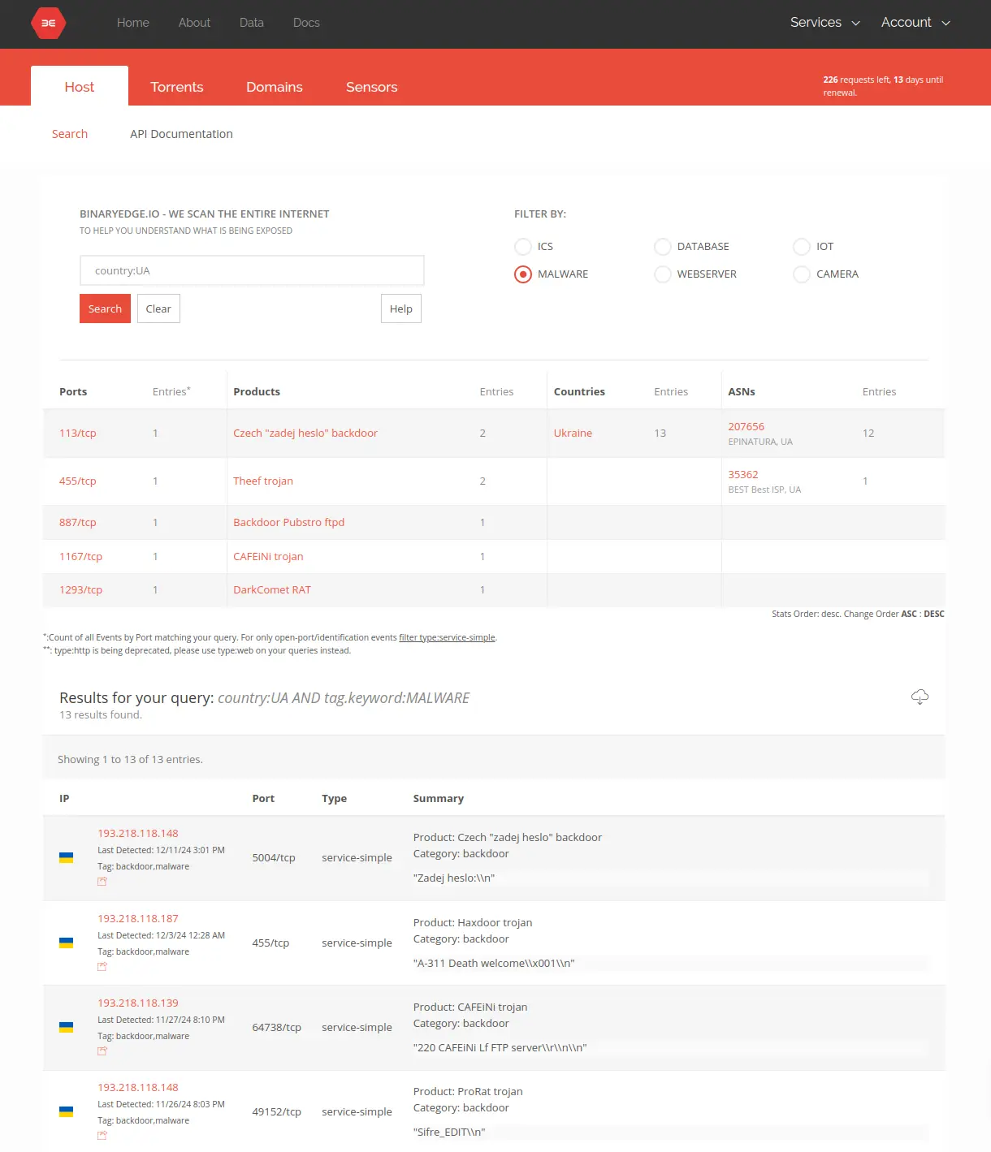Click the BinaryEdge hexagon logo
This screenshot has width=991, height=1152.
coord(48,24)
